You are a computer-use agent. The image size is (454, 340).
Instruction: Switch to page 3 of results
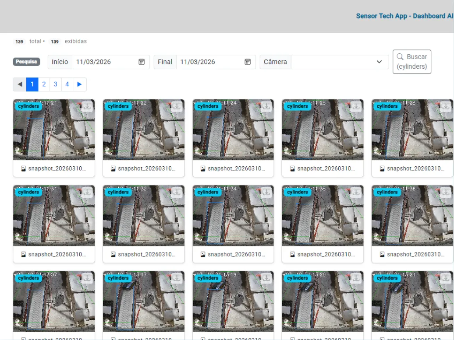[x=55, y=84]
